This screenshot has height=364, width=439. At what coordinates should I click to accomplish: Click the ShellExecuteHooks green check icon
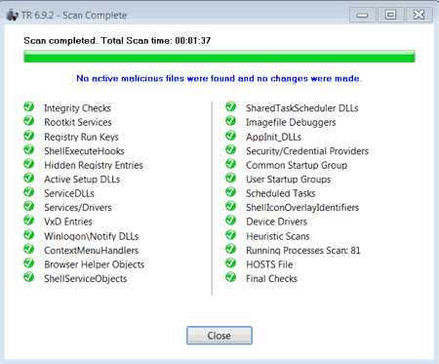(29, 149)
